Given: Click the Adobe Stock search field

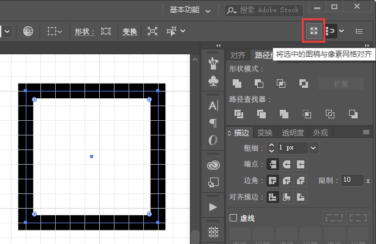Looking at the screenshot, I should click(x=264, y=10).
